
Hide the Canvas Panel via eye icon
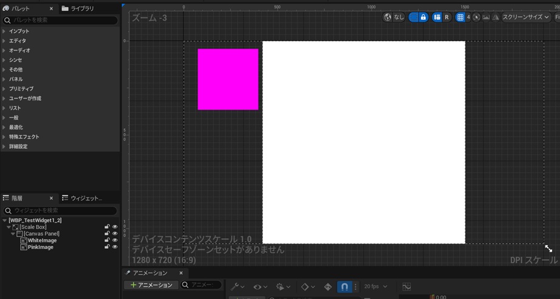point(115,233)
